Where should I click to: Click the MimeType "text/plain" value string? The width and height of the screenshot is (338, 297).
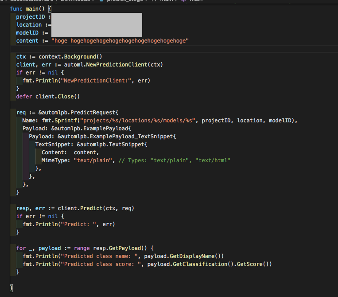[93, 160]
